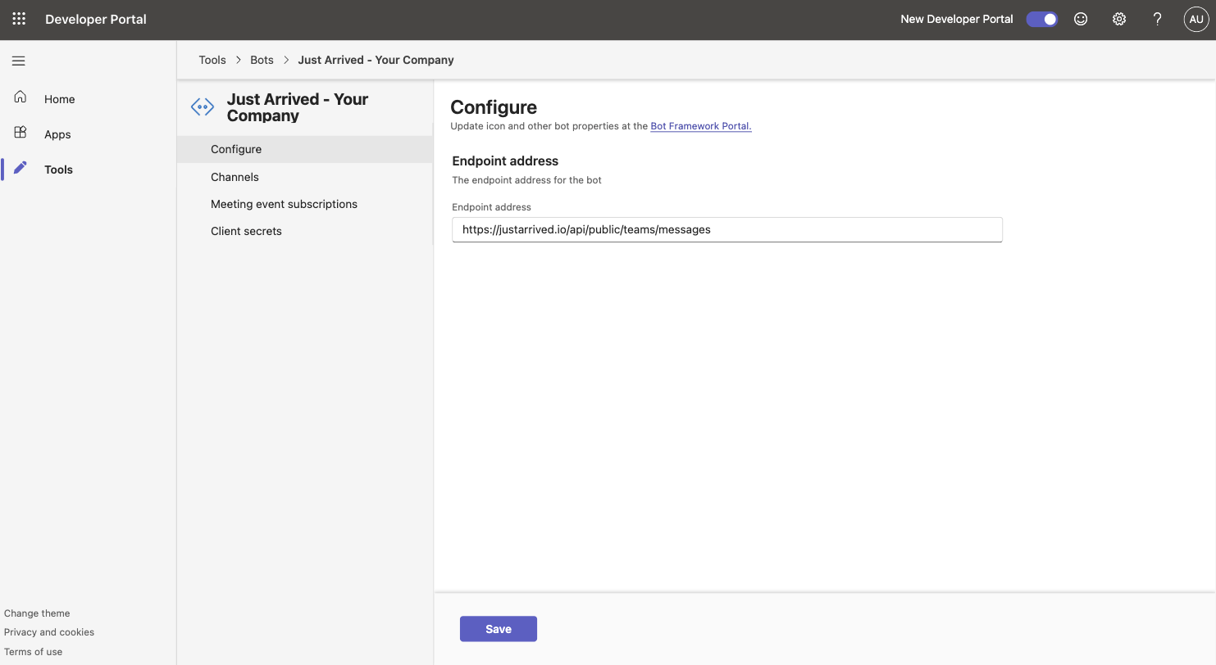Click the Tools breadcrumb

coord(212,60)
